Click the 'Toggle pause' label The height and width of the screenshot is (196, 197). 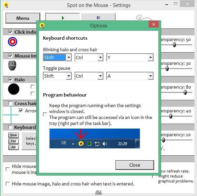(56, 68)
